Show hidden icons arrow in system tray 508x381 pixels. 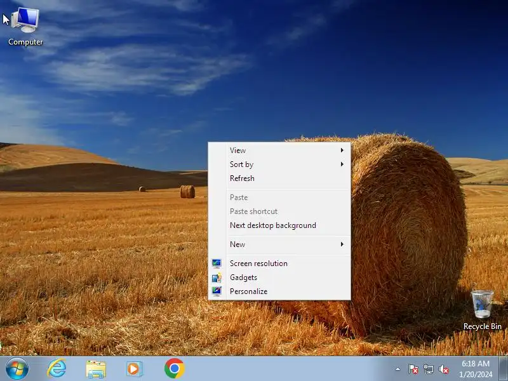pyautogui.click(x=398, y=369)
